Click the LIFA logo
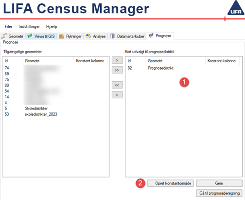The height and width of the screenshot is (200, 245). 236,8
